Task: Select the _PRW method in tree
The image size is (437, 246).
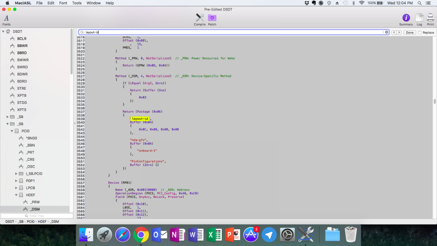Action: point(35,202)
